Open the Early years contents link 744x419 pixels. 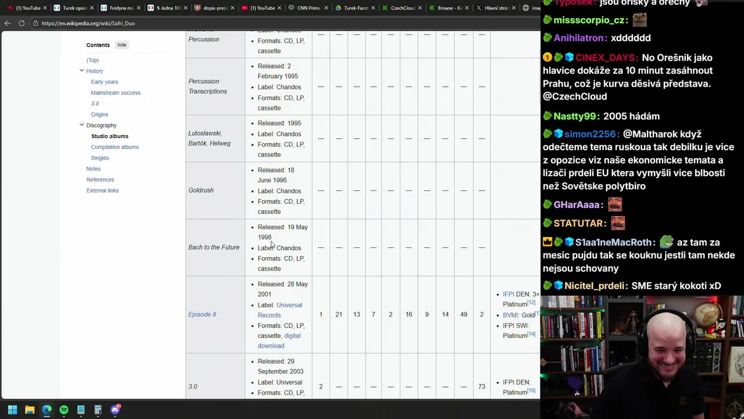point(105,82)
